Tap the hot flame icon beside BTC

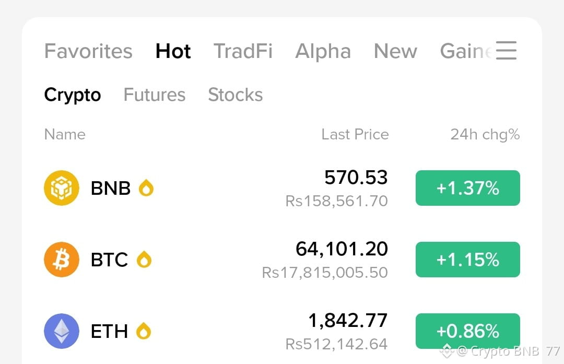click(144, 260)
